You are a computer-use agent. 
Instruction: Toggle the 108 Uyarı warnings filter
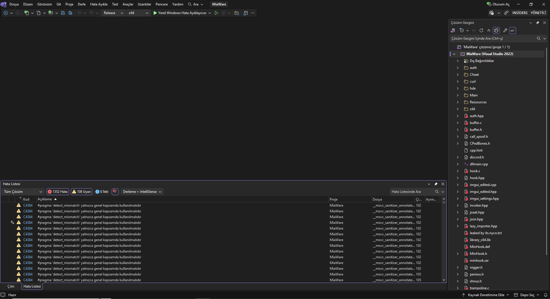82,192
